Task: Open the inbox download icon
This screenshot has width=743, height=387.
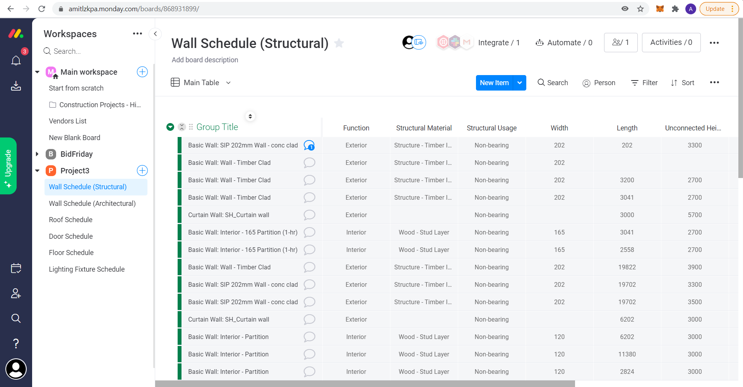Action: coord(16,86)
